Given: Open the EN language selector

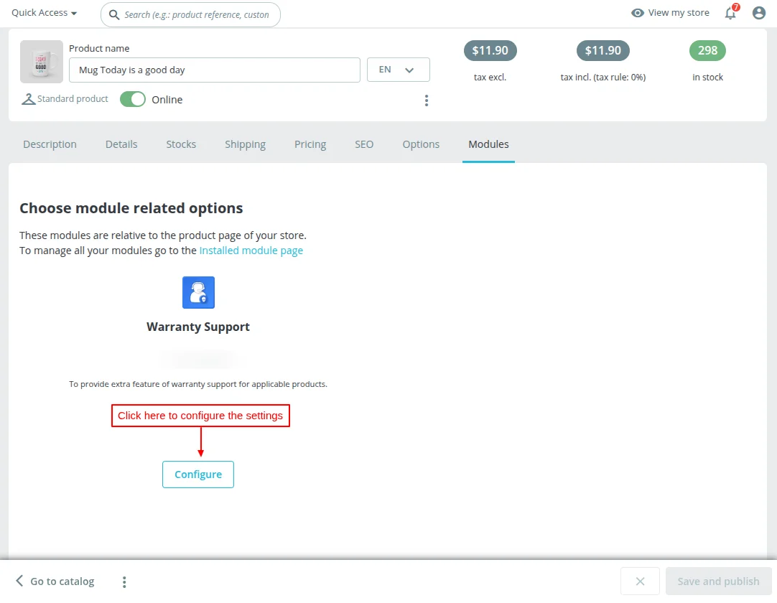Looking at the screenshot, I should pos(398,70).
